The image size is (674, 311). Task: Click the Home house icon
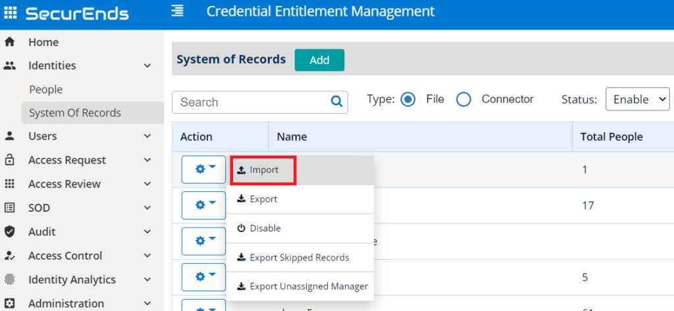[9, 42]
